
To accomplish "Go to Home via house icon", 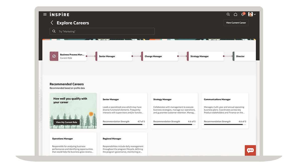I will pos(235,15).
